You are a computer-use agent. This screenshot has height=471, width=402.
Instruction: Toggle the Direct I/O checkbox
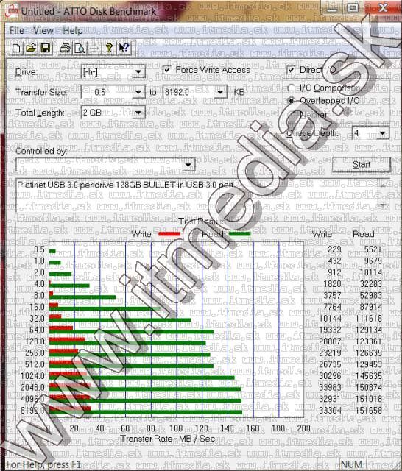pos(291,70)
